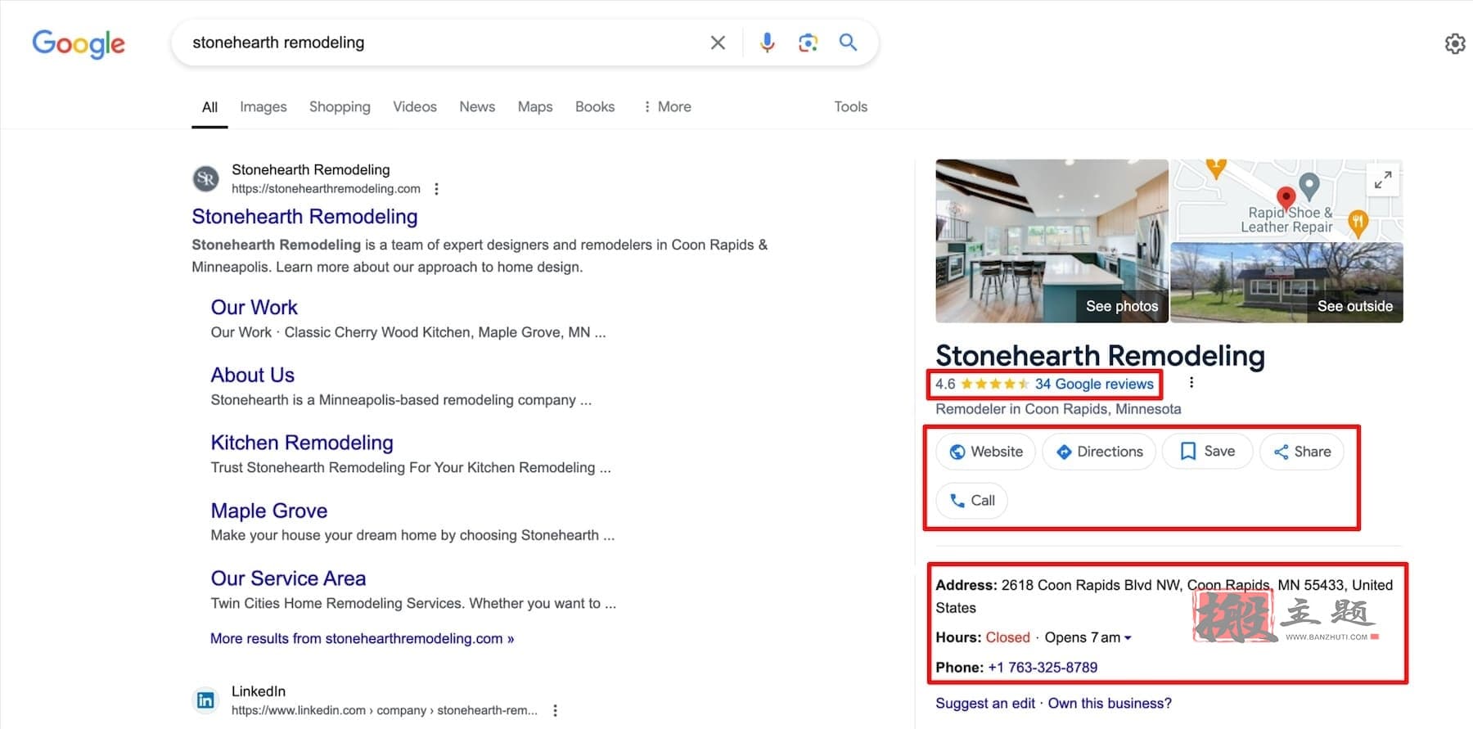The width and height of the screenshot is (1473, 729).
Task: Click inside the search input field
Action: pos(442,43)
